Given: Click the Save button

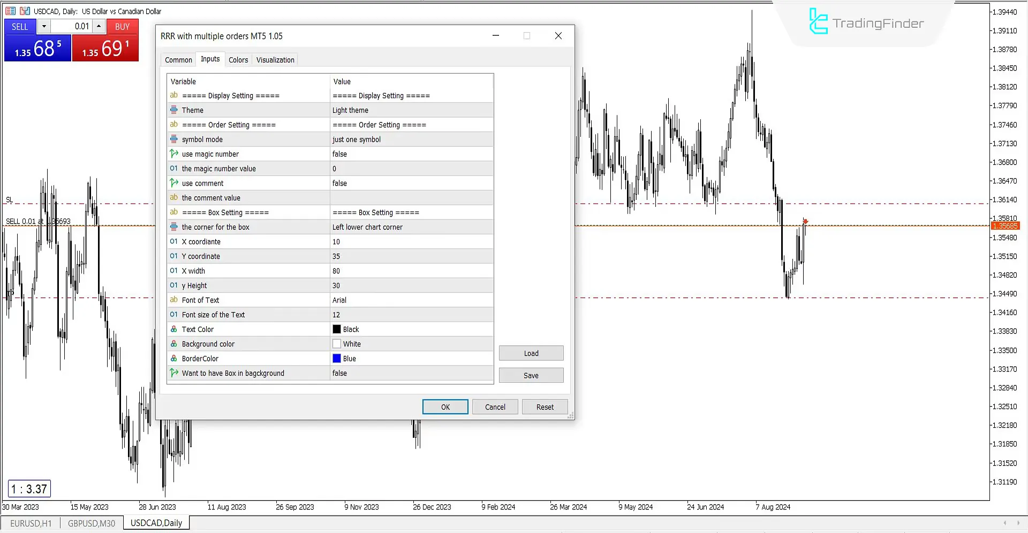Looking at the screenshot, I should click(531, 375).
